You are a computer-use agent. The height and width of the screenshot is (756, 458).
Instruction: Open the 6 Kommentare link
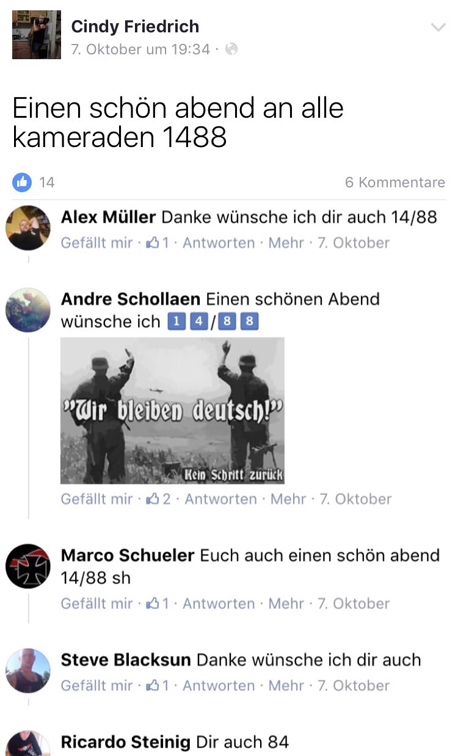click(x=395, y=182)
